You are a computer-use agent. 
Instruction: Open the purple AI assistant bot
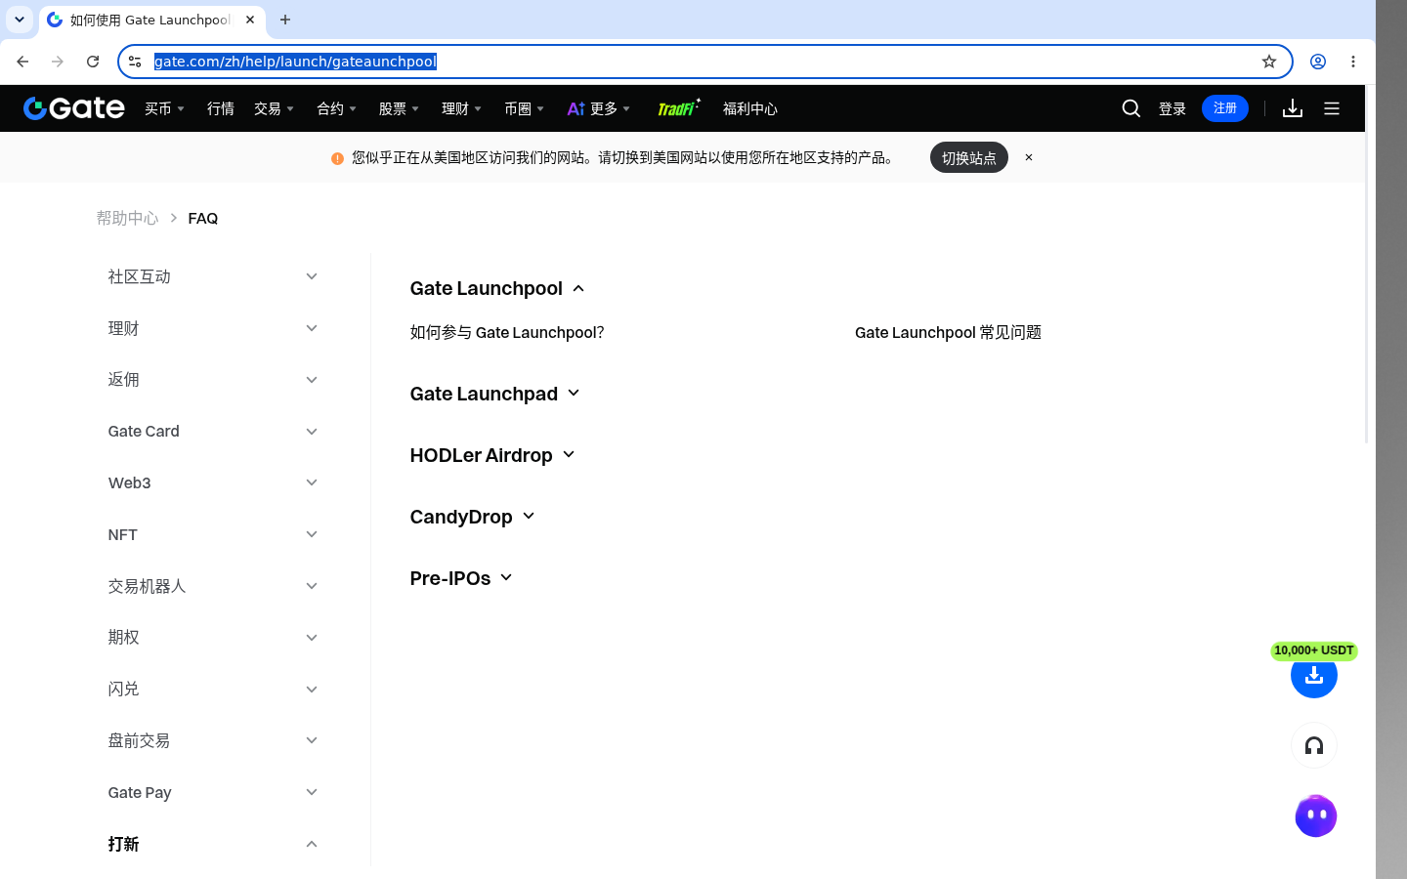tap(1315, 816)
